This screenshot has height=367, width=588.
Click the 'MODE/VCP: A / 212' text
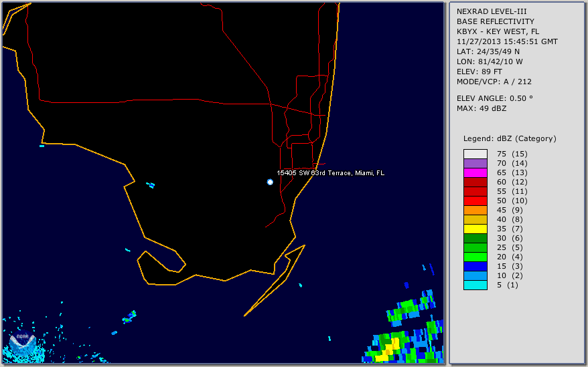click(x=494, y=82)
